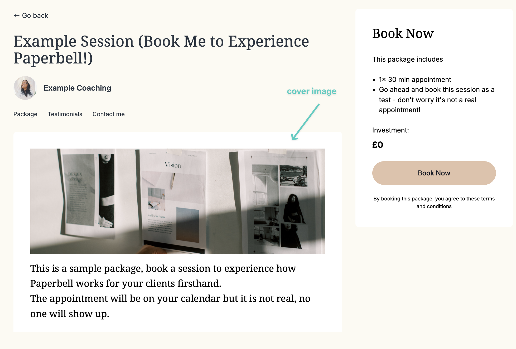
Task: Open the terms and conditions link
Action: coord(434,202)
